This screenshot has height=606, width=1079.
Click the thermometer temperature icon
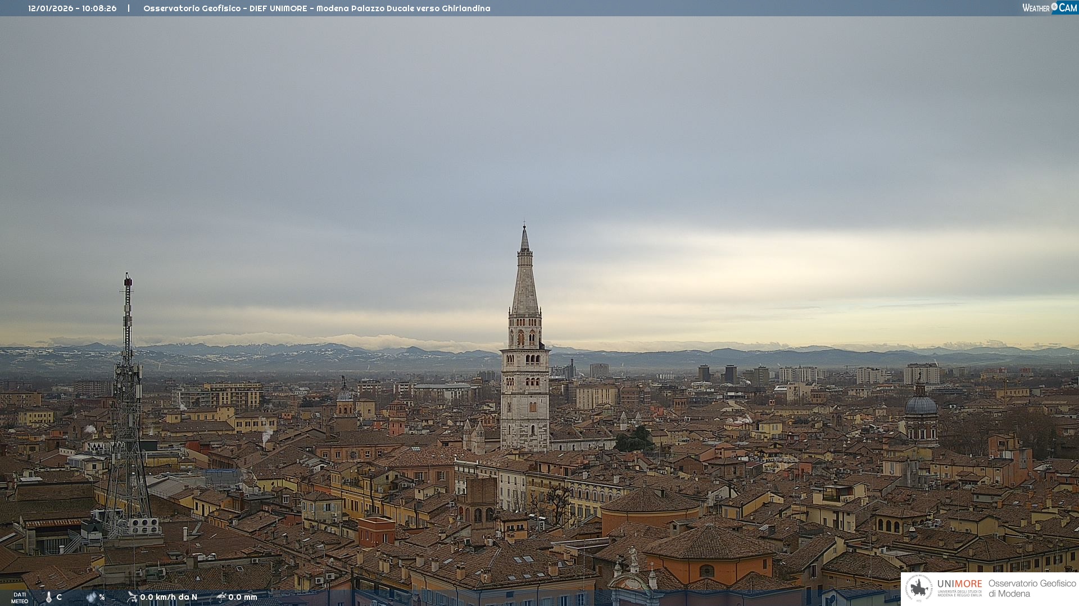pyautogui.click(x=49, y=598)
